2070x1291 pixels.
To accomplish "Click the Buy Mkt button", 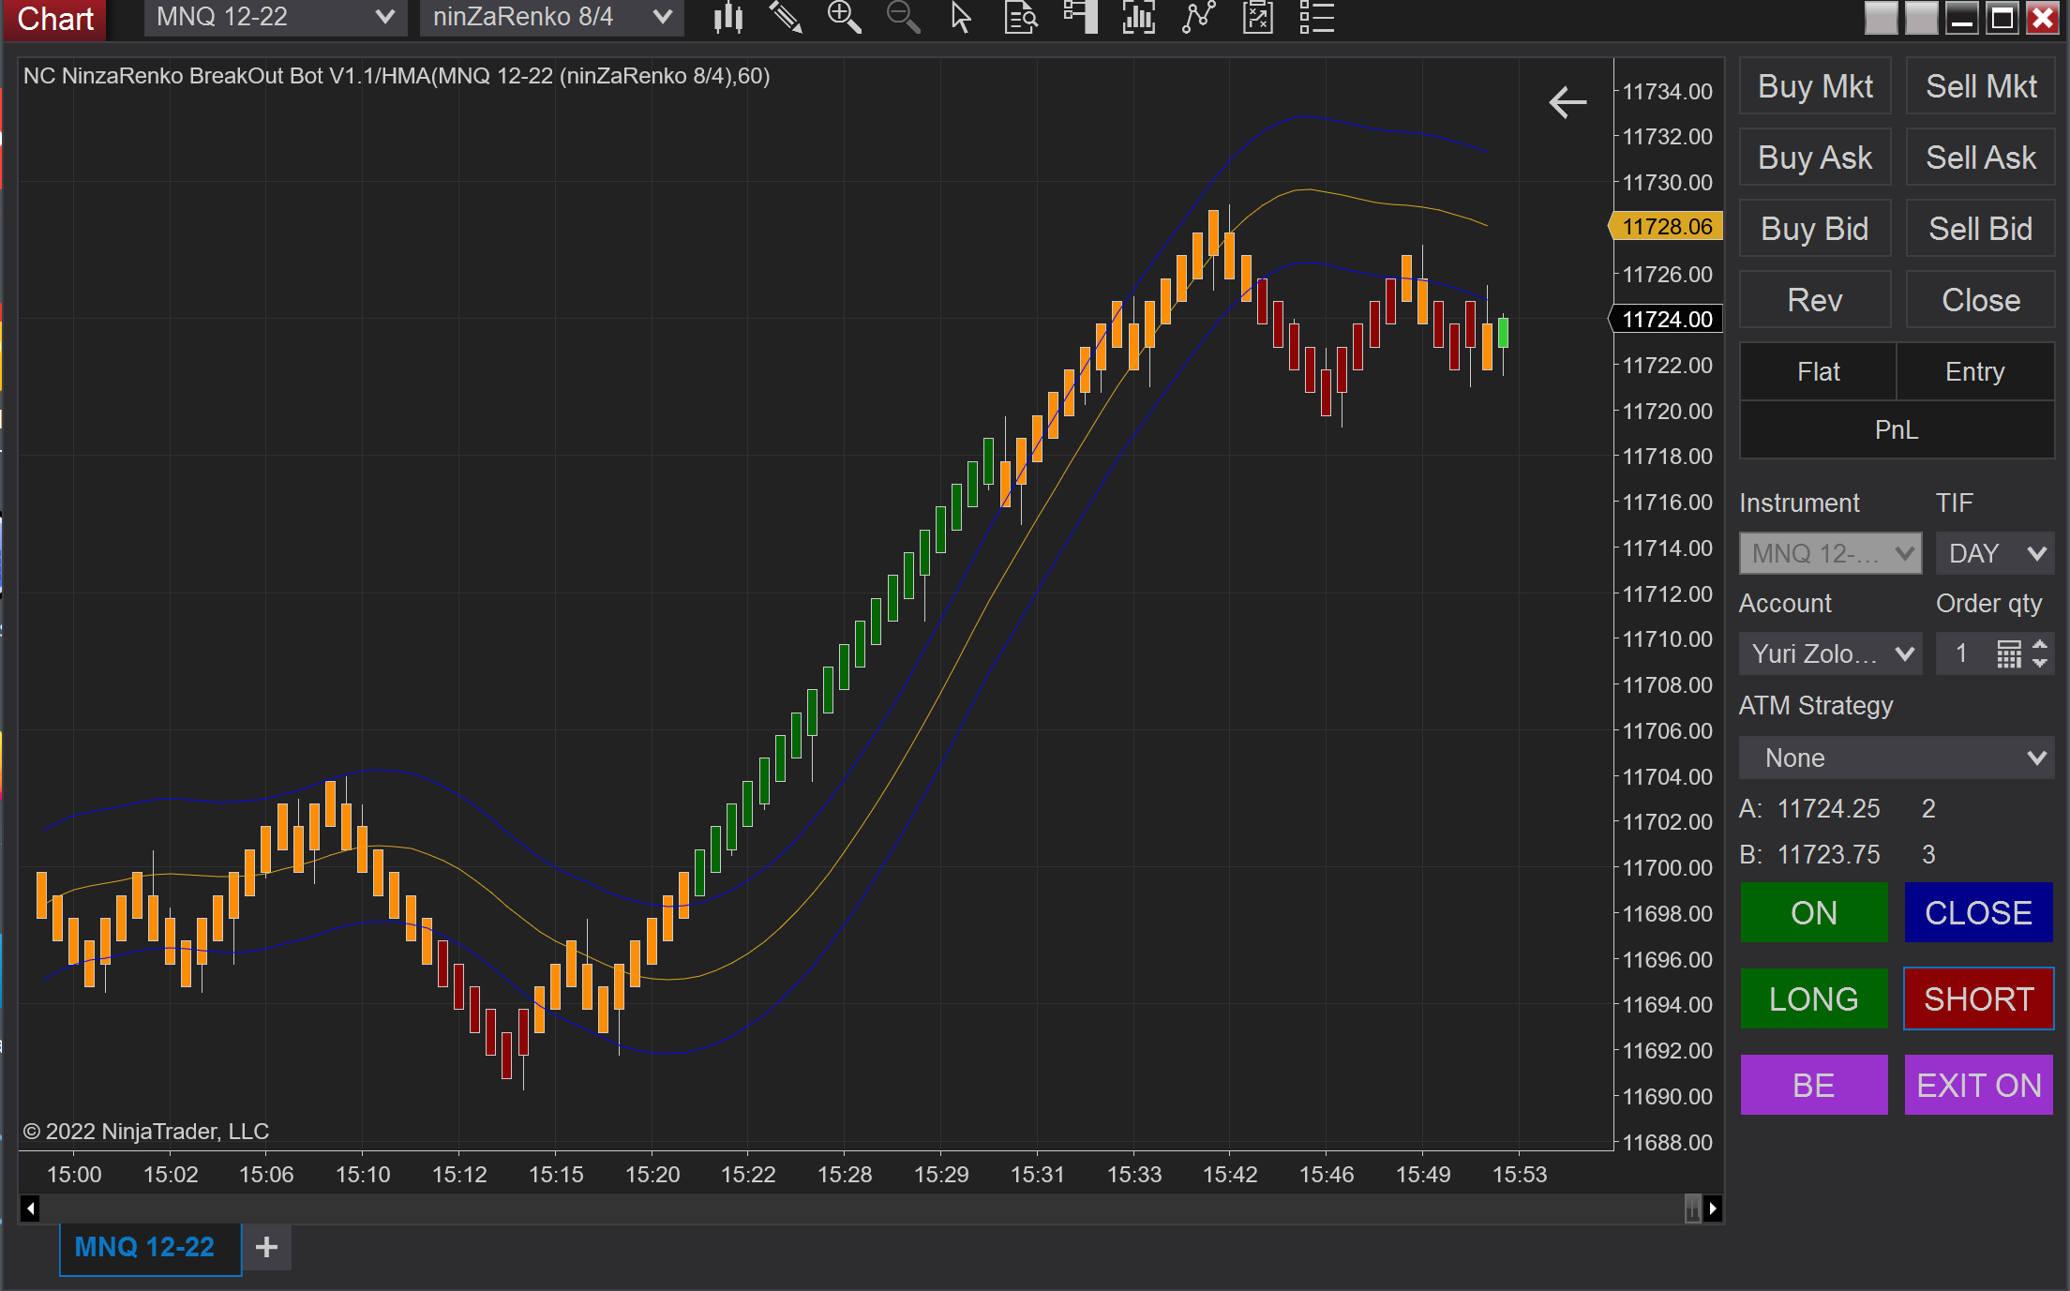I will 1814,85.
